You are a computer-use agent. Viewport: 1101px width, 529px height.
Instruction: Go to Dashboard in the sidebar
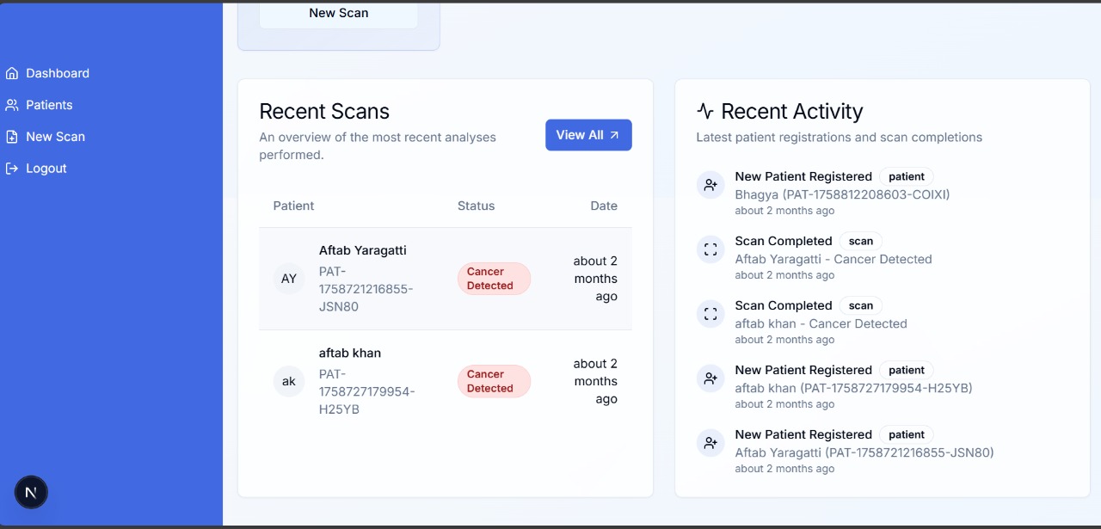pyautogui.click(x=57, y=74)
